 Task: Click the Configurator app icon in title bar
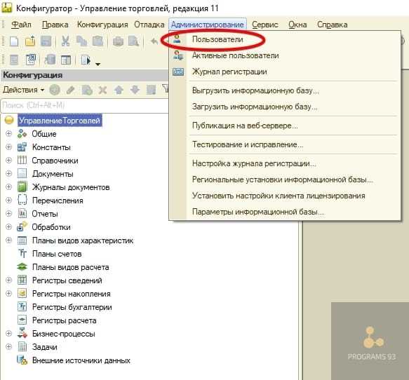[x=6, y=8]
